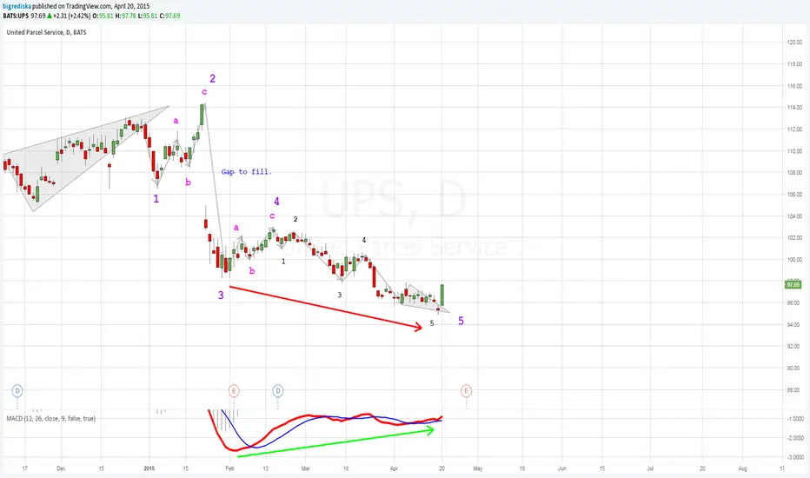The height and width of the screenshot is (478, 810).
Task: Select the 'United Parcel Service, D, BATS' chart title
Action: click(x=46, y=32)
